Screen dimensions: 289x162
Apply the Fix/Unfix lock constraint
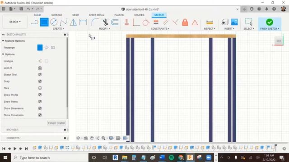click(x=185, y=22)
